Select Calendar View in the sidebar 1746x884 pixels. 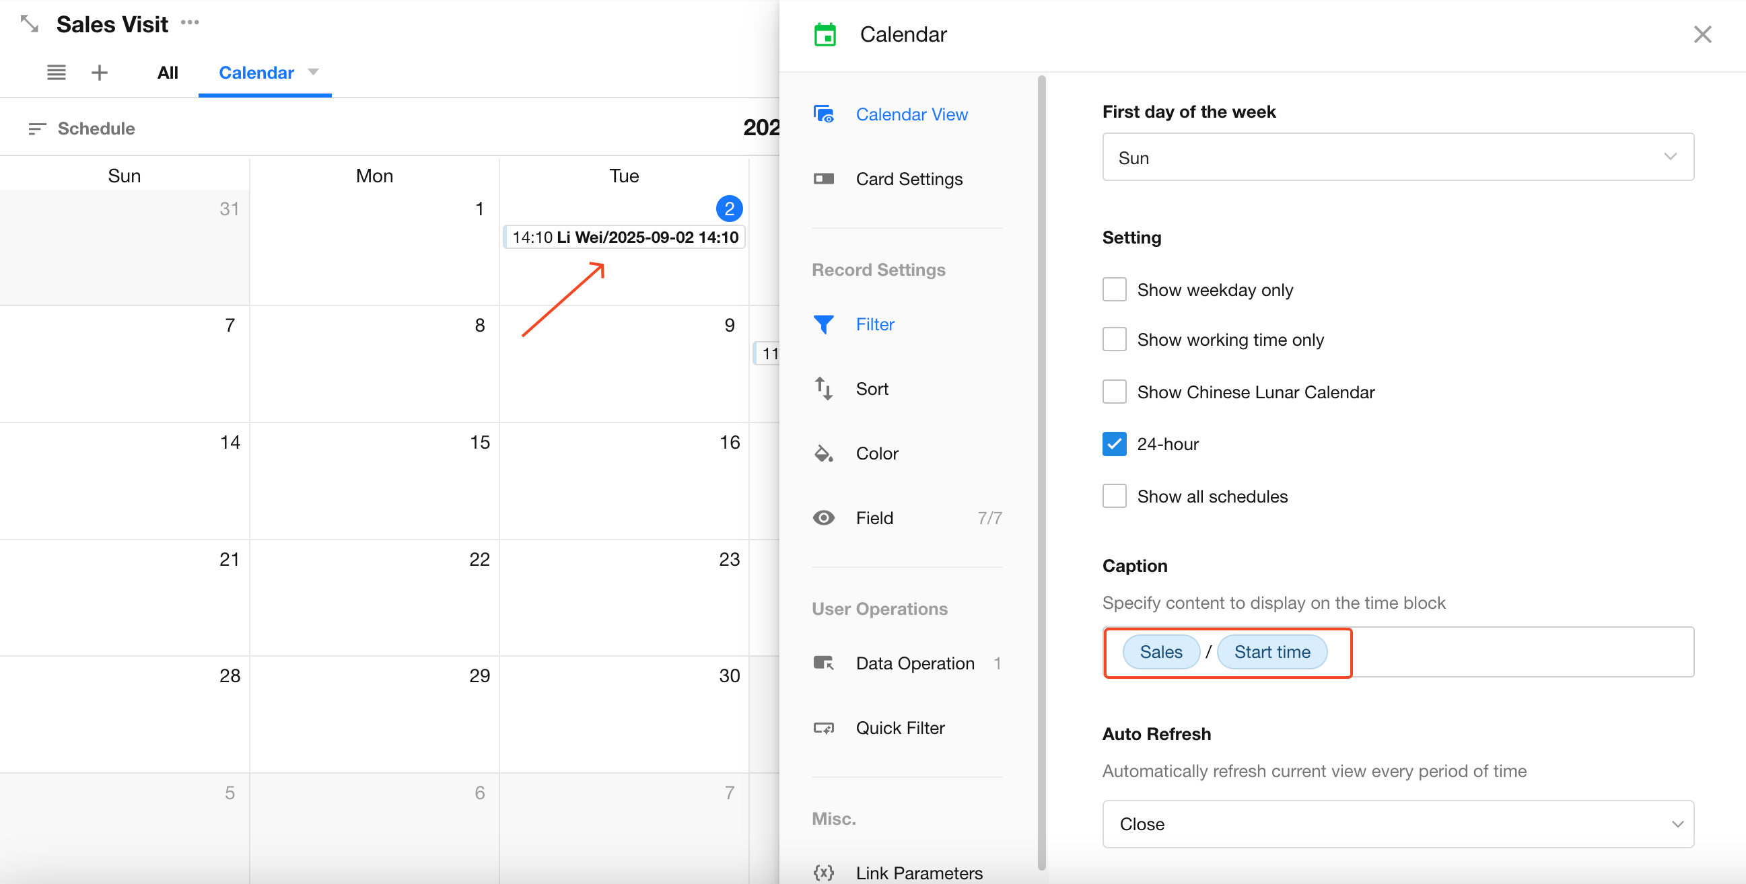coord(911,114)
